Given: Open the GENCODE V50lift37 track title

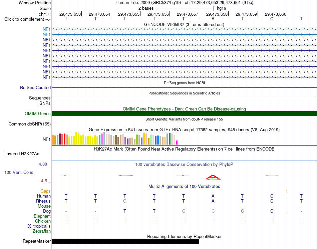Looking at the screenshot, I should 184,24.
